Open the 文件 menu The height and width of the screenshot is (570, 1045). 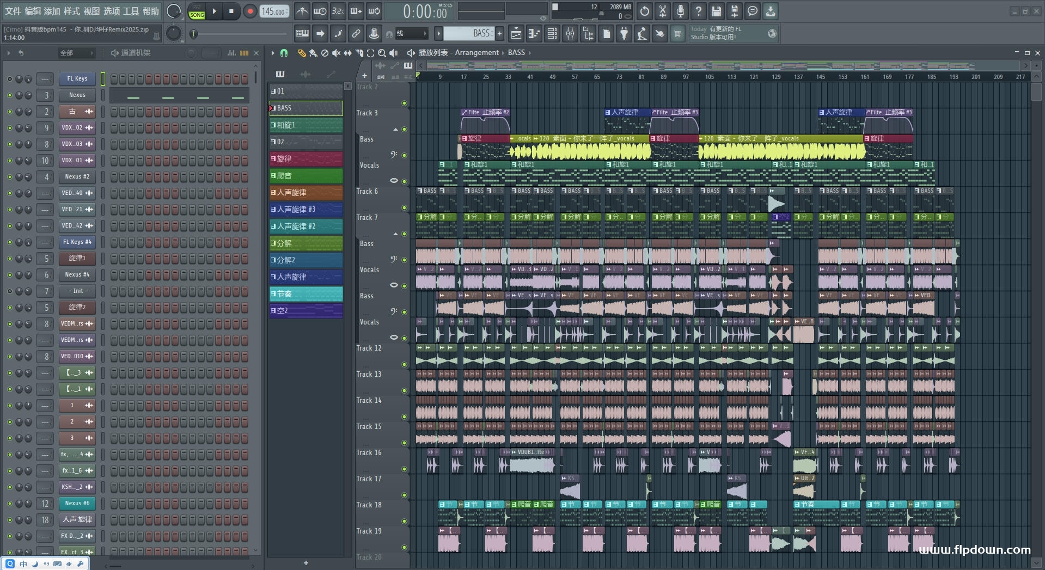[13, 11]
